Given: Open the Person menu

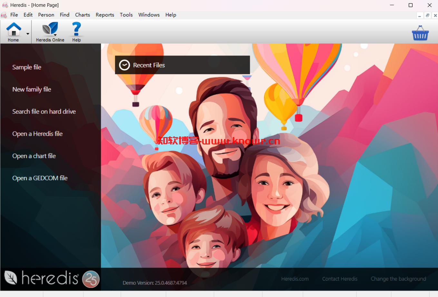Looking at the screenshot, I should click(x=46, y=15).
